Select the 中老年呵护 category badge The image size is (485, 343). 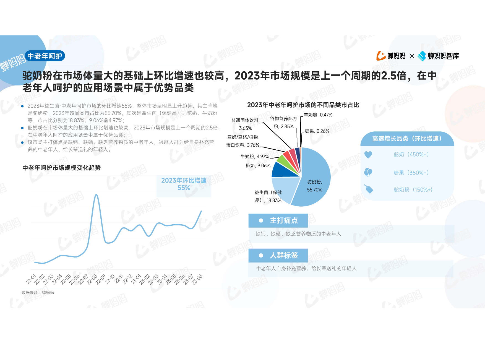pos(45,56)
